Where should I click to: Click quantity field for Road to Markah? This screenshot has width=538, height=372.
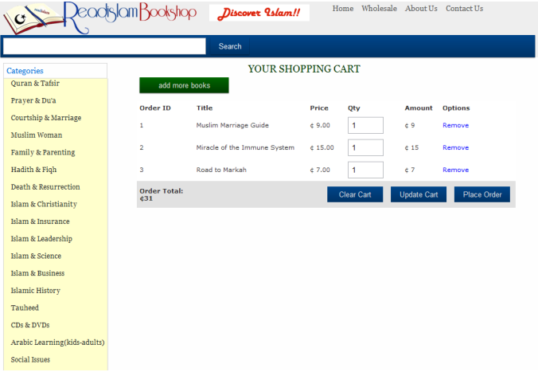pos(365,170)
